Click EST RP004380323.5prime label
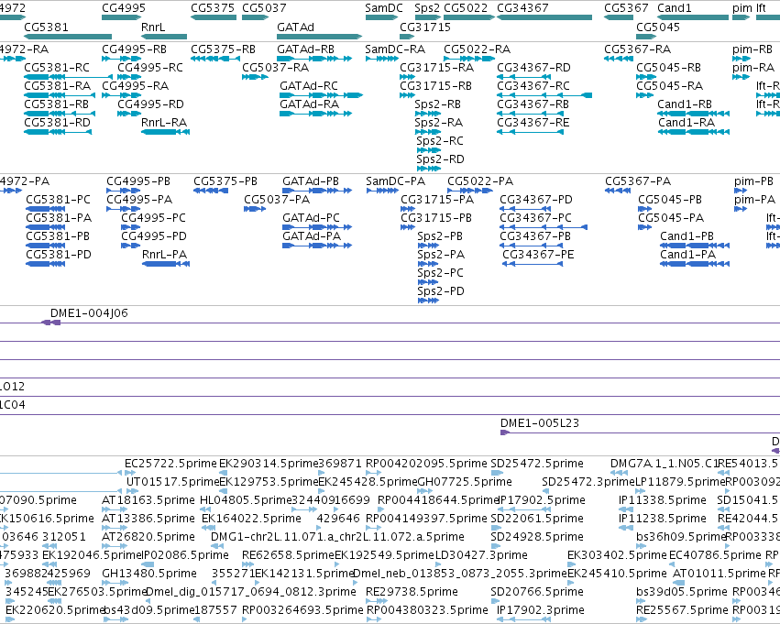780x624 pixels. (x=427, y=610)
